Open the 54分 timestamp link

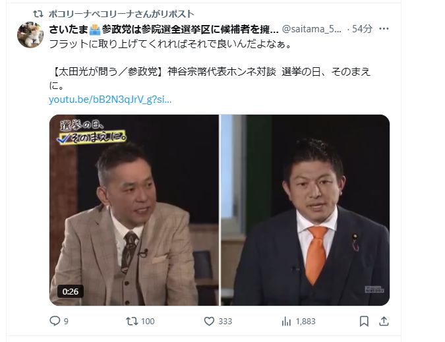coord(362,28)
